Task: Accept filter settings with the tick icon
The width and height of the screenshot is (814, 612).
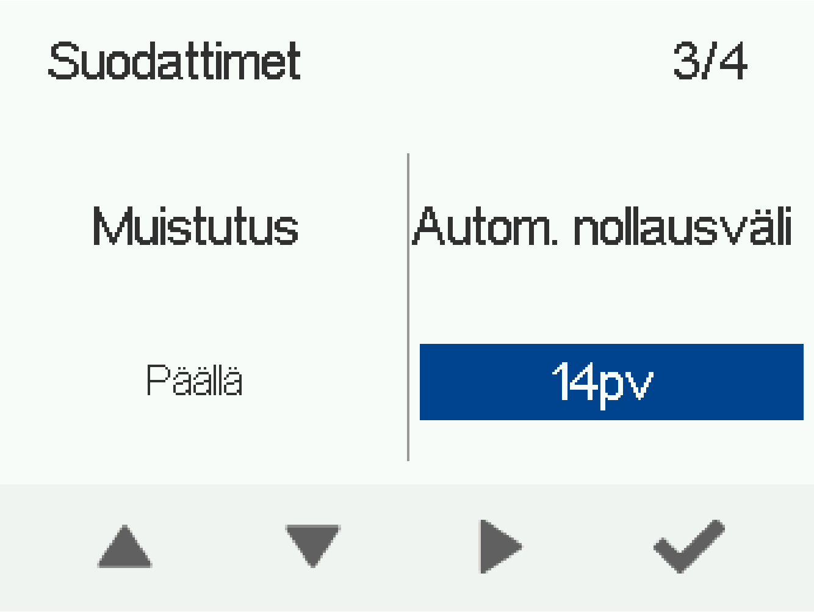Action: tap(689, 545)
